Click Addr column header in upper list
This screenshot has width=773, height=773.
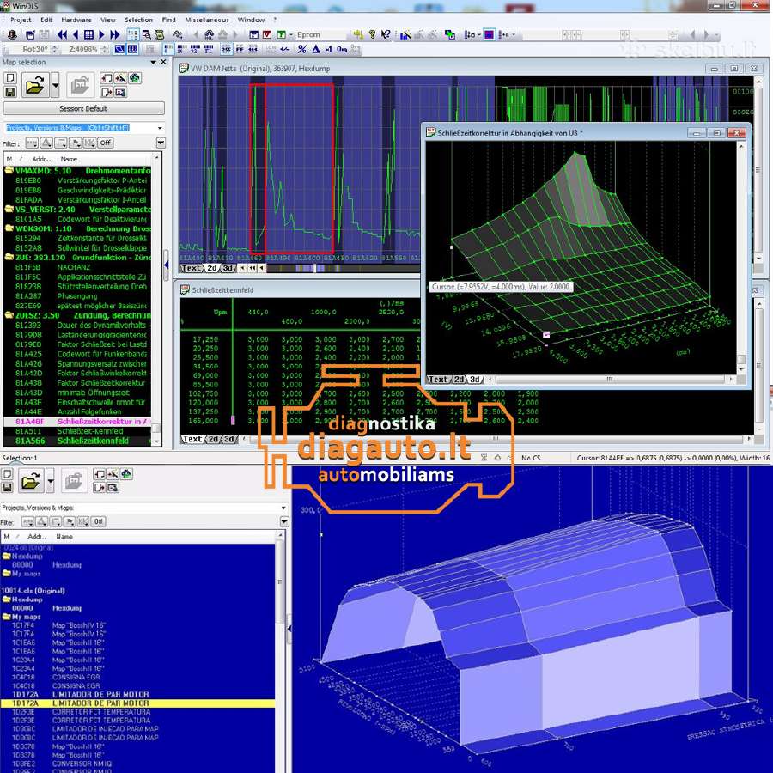tap(42, 159)
